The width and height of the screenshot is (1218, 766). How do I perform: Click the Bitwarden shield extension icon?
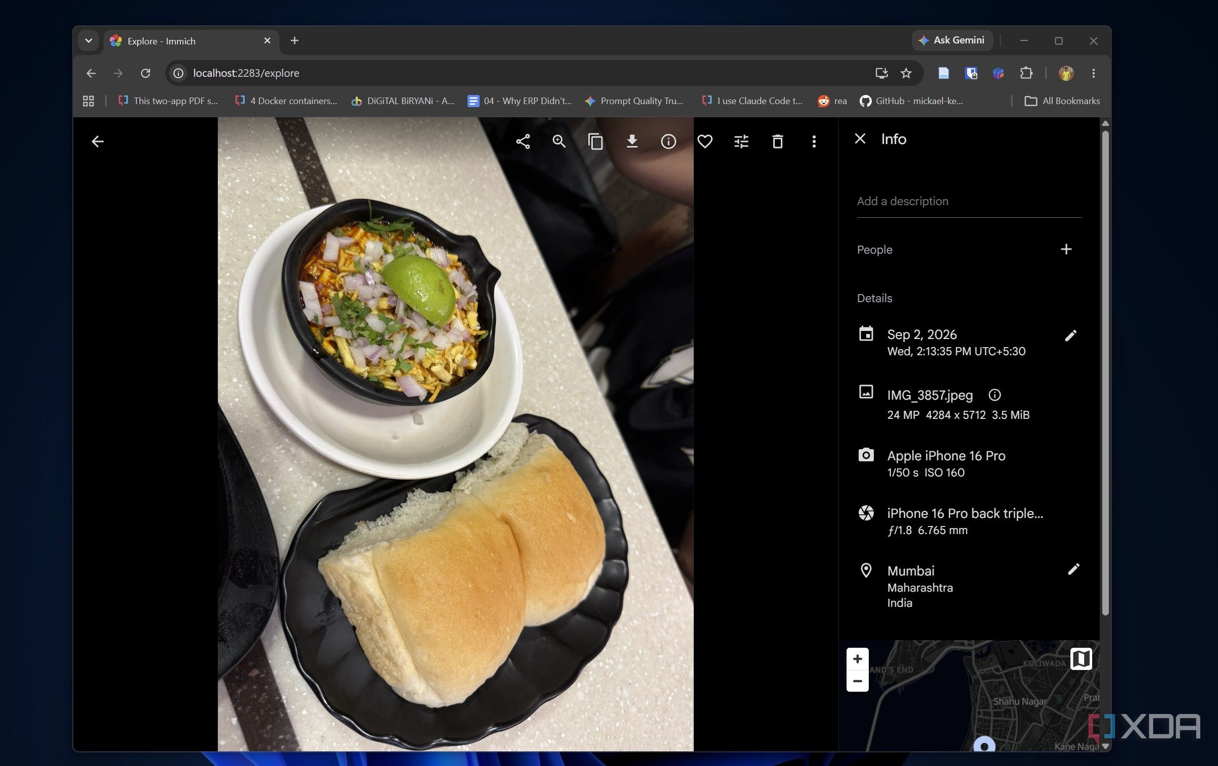(x=971, y=73)
